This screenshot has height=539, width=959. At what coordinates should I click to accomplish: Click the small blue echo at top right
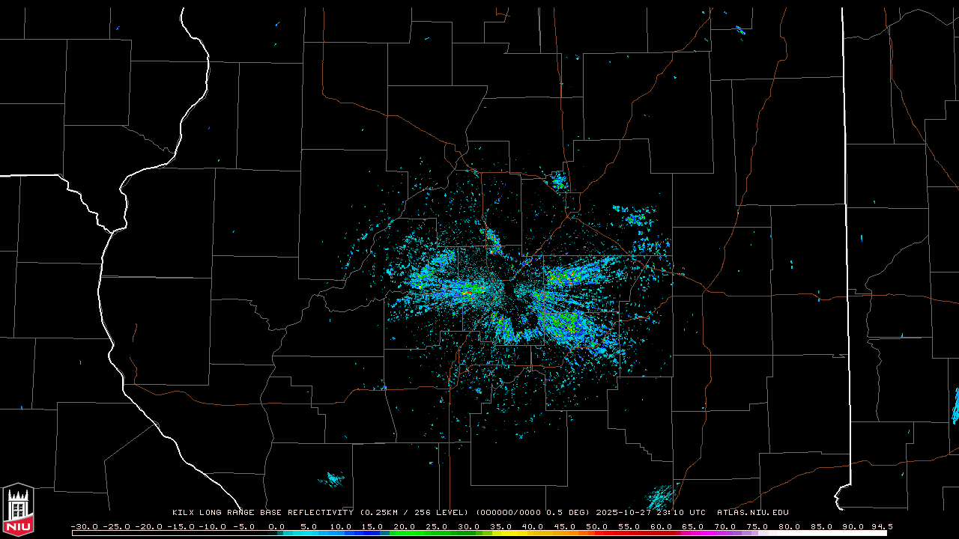pyautogui.click(x=740, y=30)
